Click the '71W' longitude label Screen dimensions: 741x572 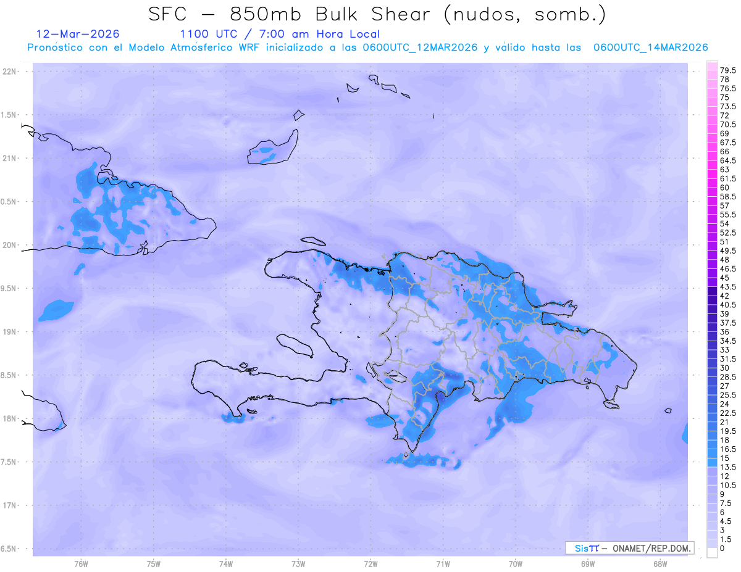pyautogui.click(x=443, y=564)
